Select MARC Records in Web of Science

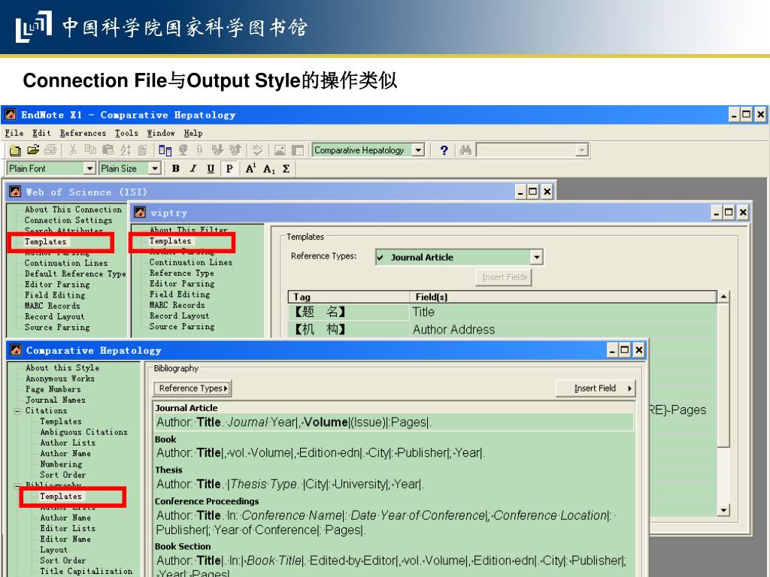click(53, 306)
